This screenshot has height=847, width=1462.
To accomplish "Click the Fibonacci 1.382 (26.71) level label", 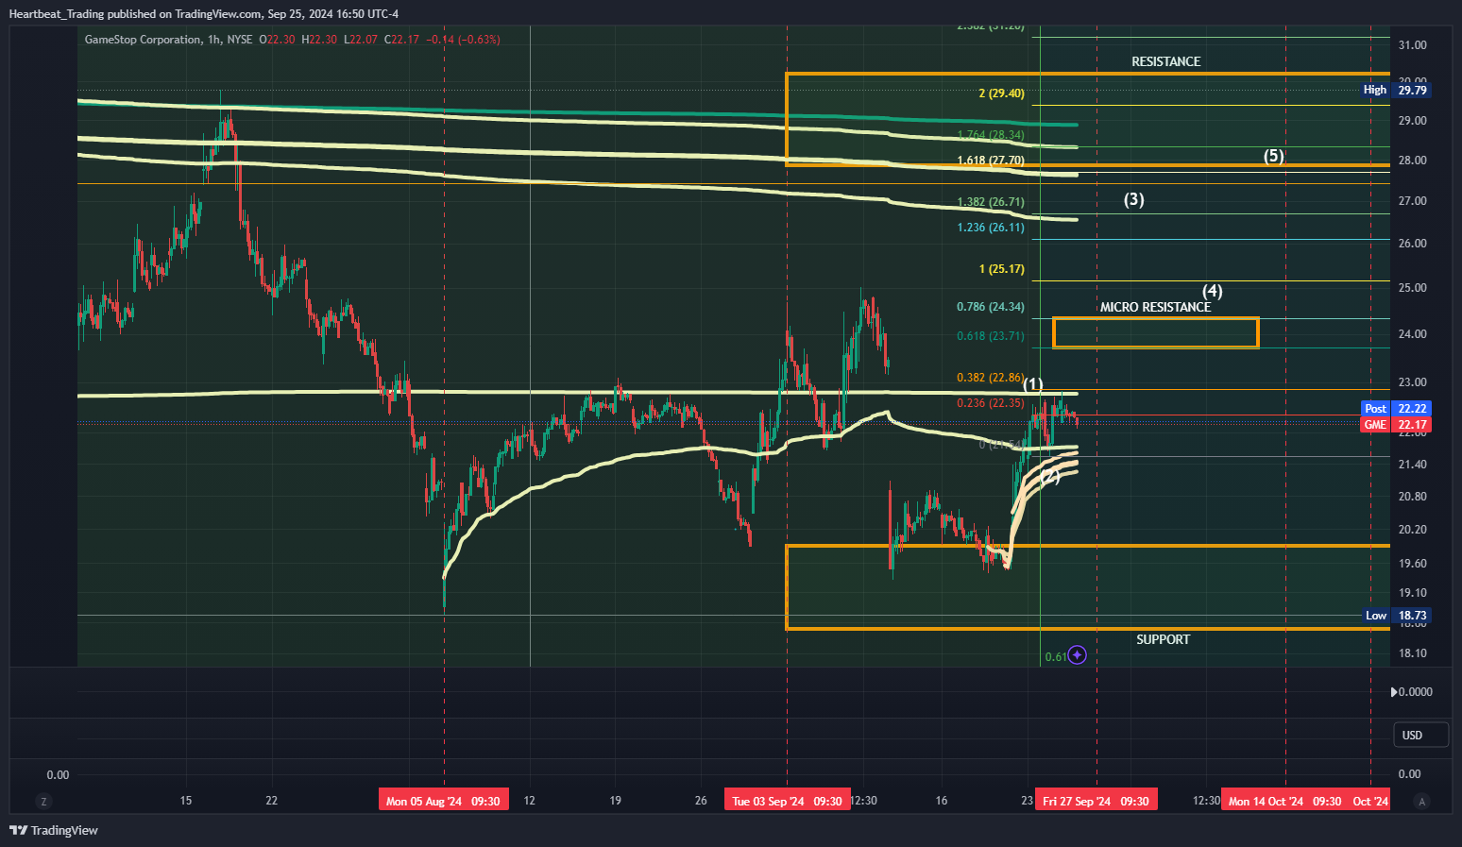I will 991,202.
